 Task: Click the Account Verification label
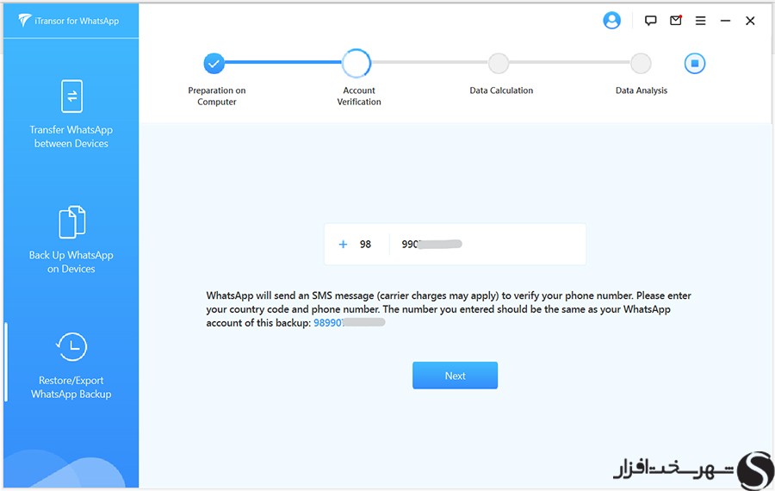tap(359, 96)
